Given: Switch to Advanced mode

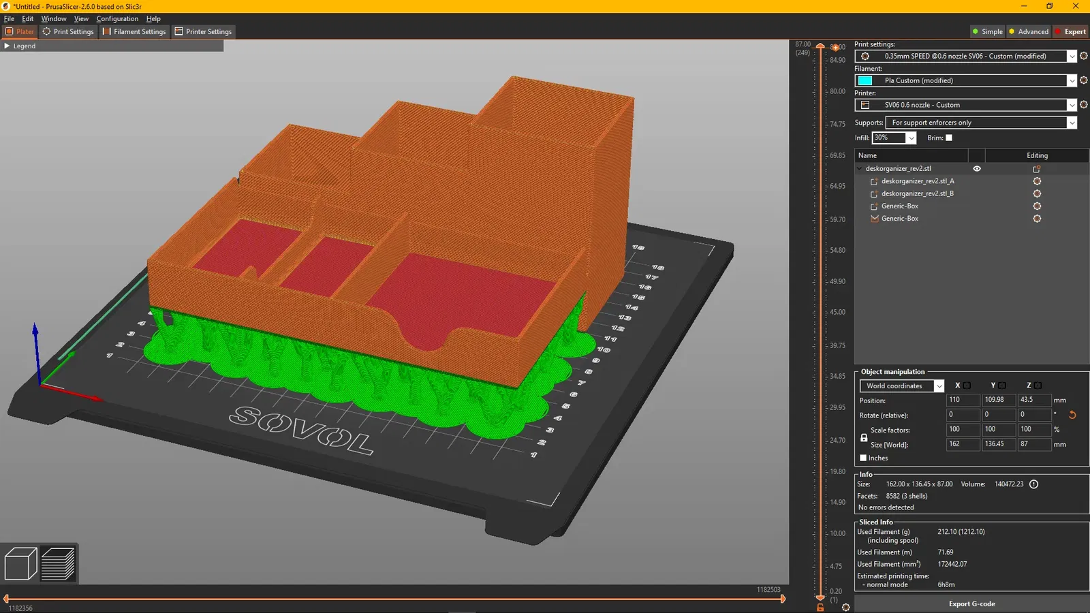Looking at the screenshot, I should point(1029,32).
